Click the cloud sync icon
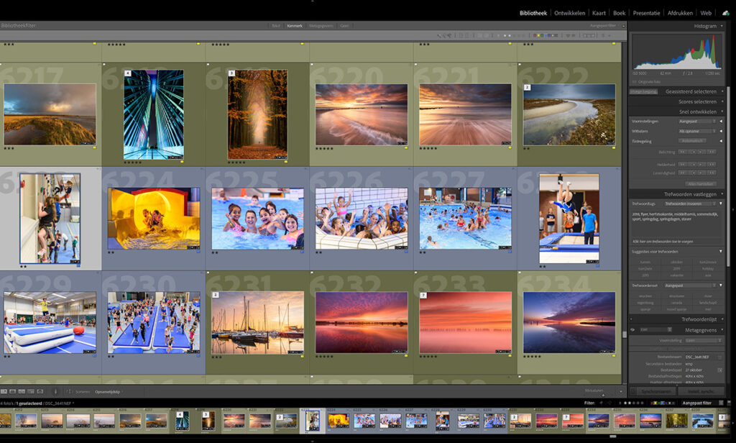The image size is (736, 443). [726, 13]
